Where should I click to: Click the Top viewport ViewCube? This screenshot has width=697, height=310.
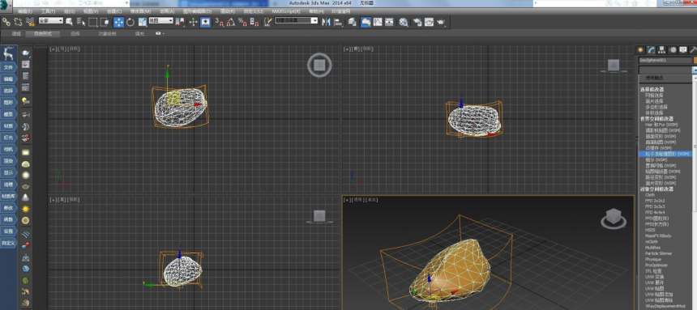click(x=319, y=66)
